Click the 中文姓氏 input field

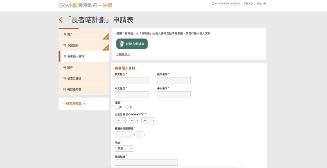(x=131, y=94)
